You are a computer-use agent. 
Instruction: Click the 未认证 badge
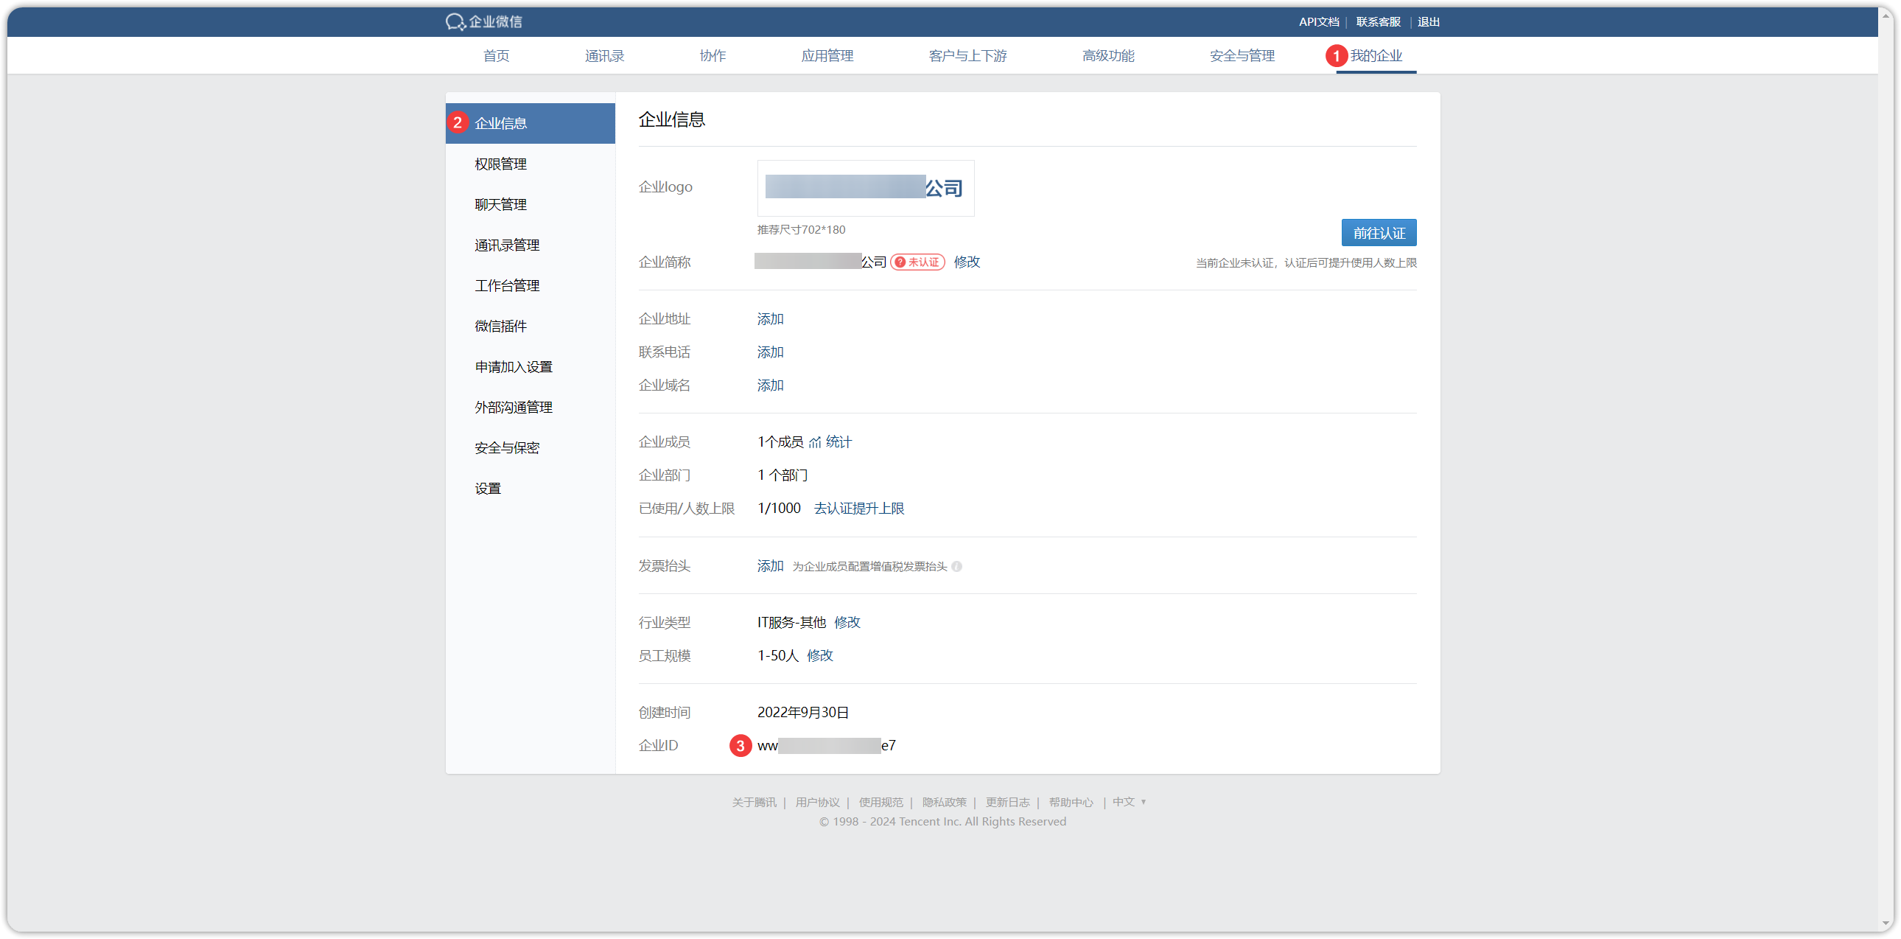917,262
